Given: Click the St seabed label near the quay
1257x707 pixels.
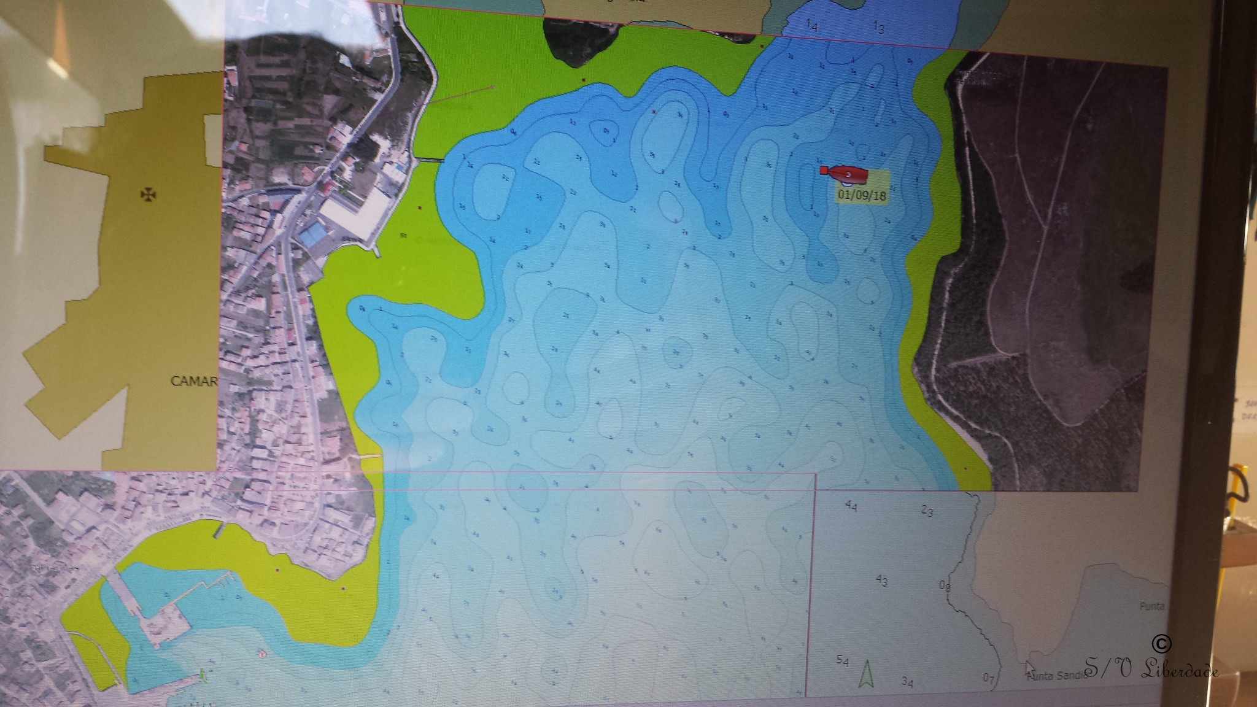Looking at the screenshot, I should pos(403,235).
